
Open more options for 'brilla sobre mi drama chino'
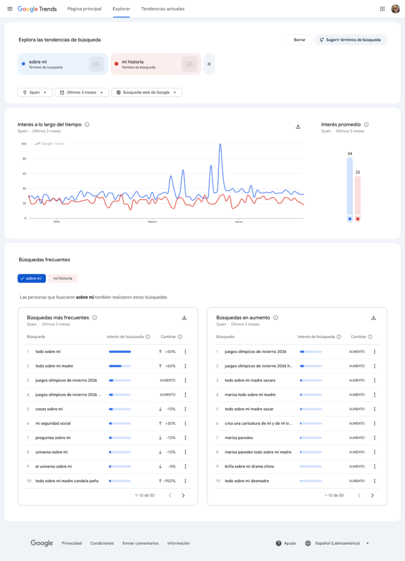point(374,466)
